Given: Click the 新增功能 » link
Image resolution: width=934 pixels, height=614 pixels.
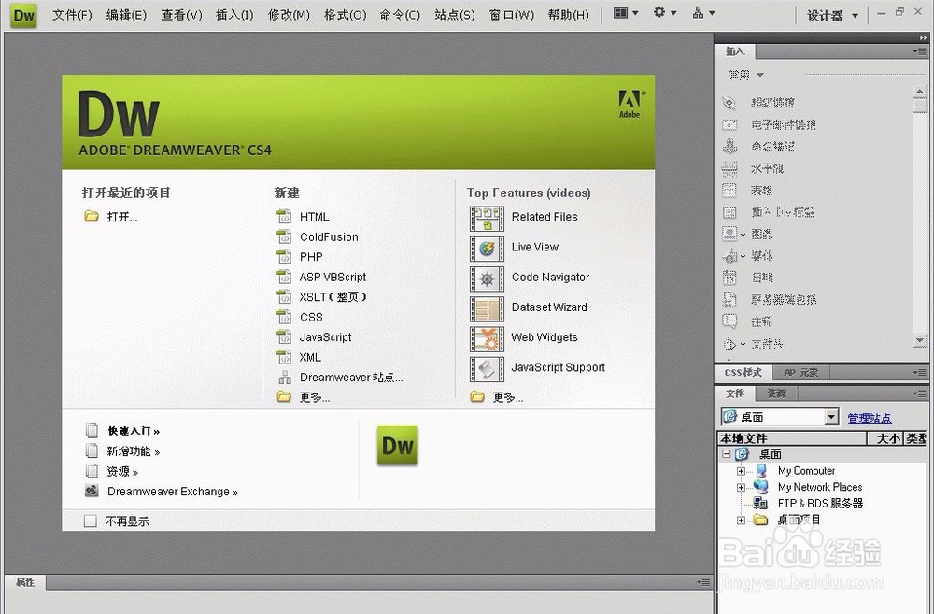Looking at the screenshot, I should 134,451.
